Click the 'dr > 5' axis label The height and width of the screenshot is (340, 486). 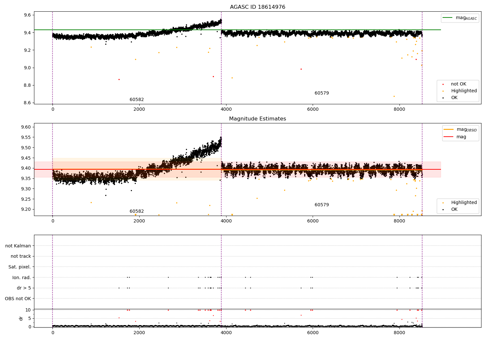click(x=24, y=288)
